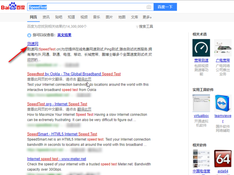Image resolution: width=234 pixels, height=175 pixels.
Task: Click the 宽带测速 speedometer thumbnail
Action: point(201,48)
